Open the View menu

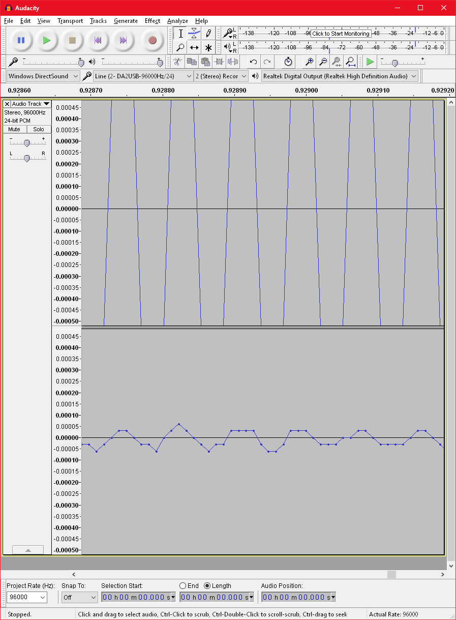[44, 21]
